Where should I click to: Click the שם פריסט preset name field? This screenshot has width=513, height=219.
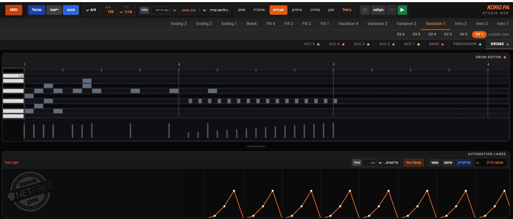click(160, 10)
